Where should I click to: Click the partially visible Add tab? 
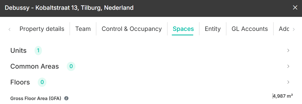(x=284, y=29)
